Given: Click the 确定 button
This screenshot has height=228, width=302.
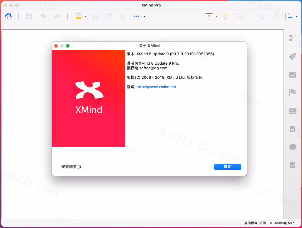Looking at the screenshot, I should (x=228, y=167).
